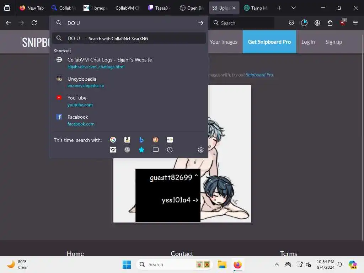
Task: Open network display icon in system tray
Action: [299, 264]
